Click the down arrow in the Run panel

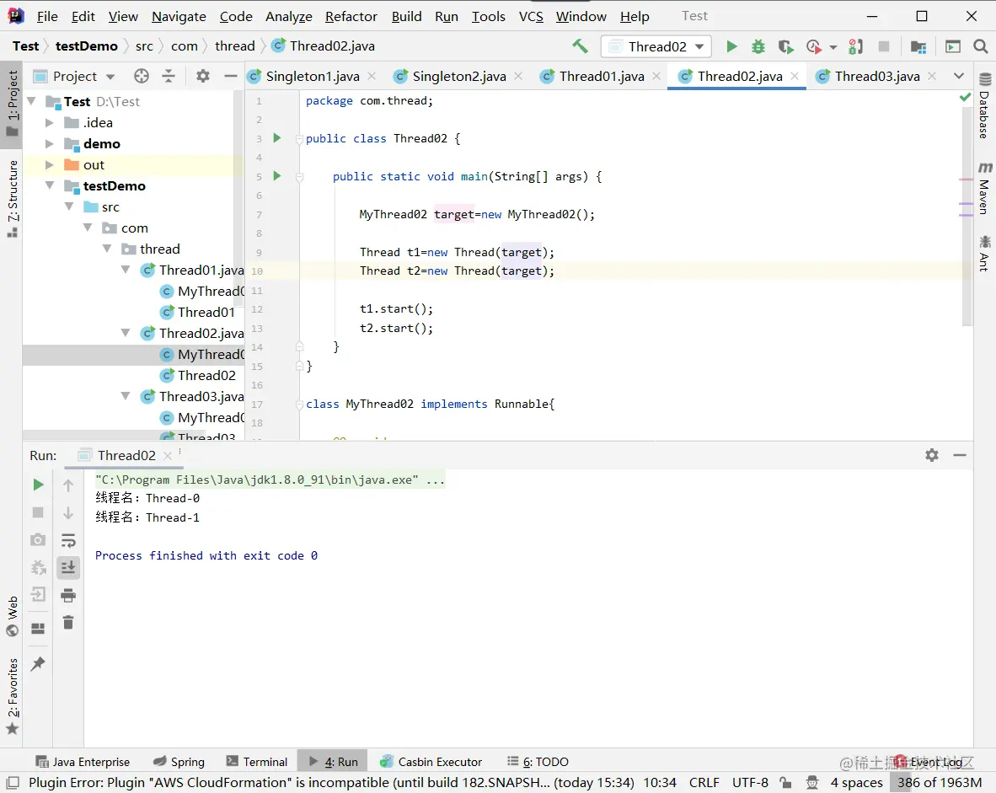pos(68,512)
